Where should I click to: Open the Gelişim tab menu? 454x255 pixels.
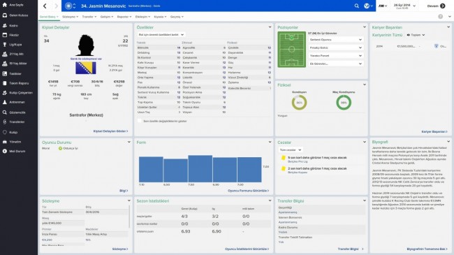(107, 17)
